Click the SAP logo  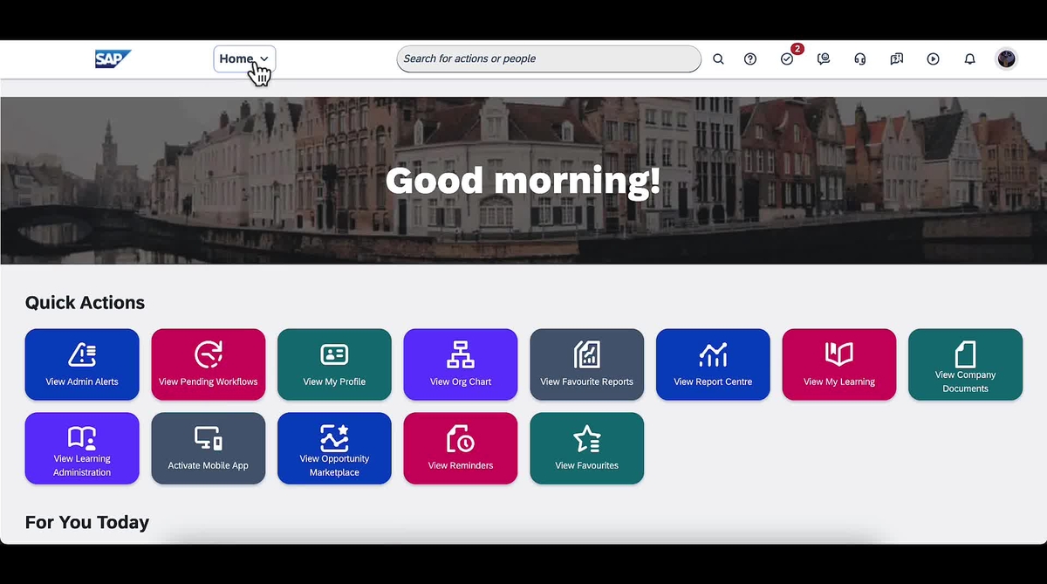click(113, 58)
